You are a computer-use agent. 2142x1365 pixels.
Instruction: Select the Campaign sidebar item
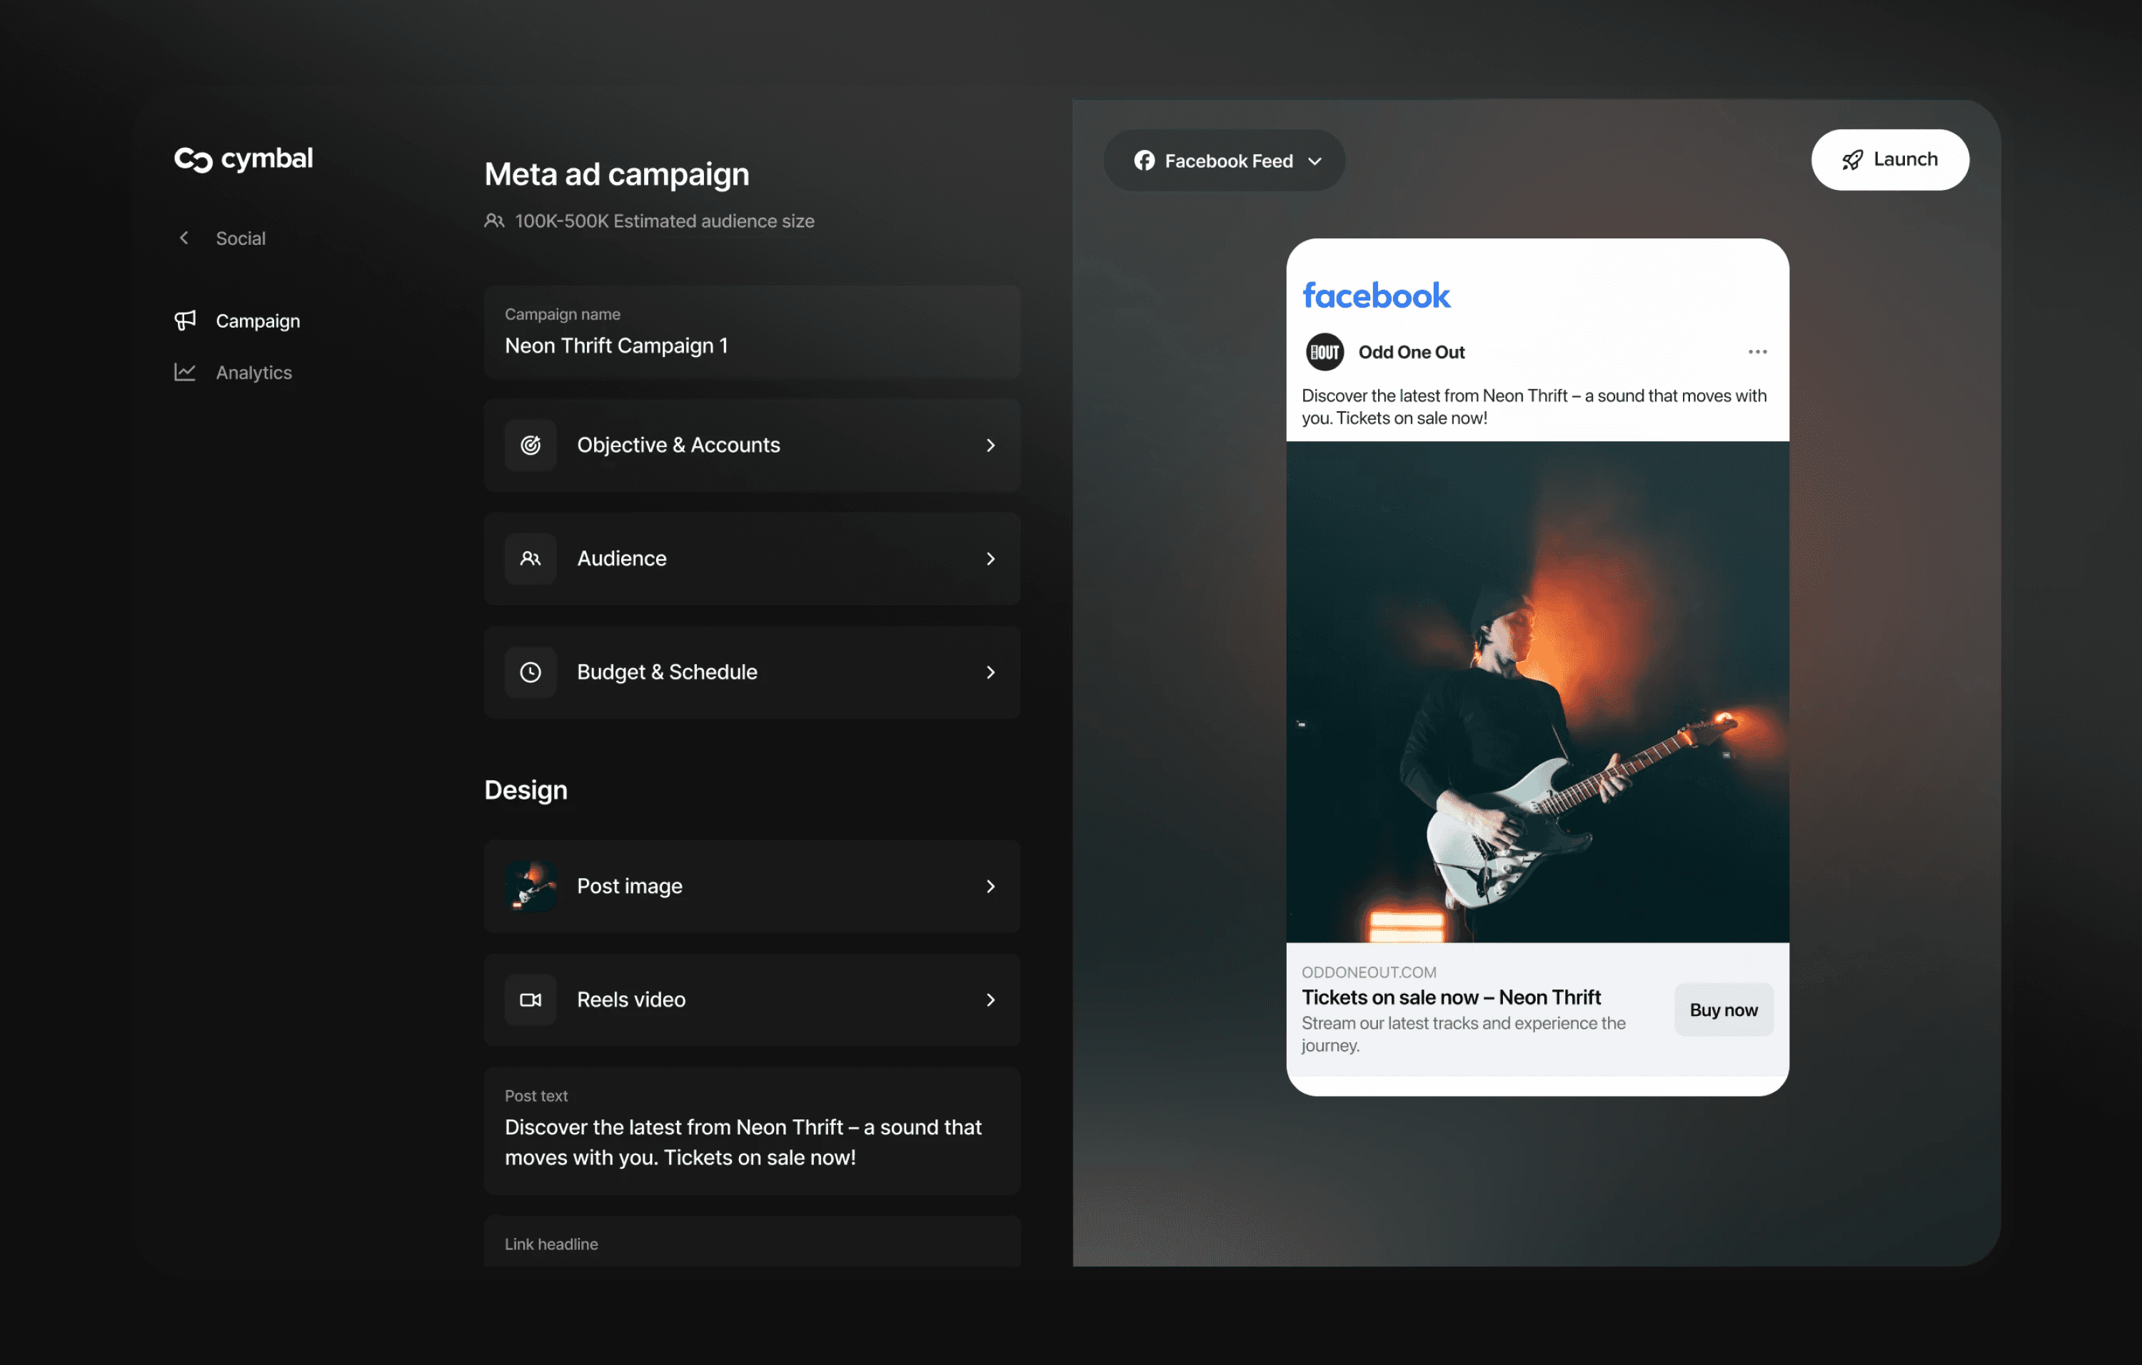(x=257, y=321)
